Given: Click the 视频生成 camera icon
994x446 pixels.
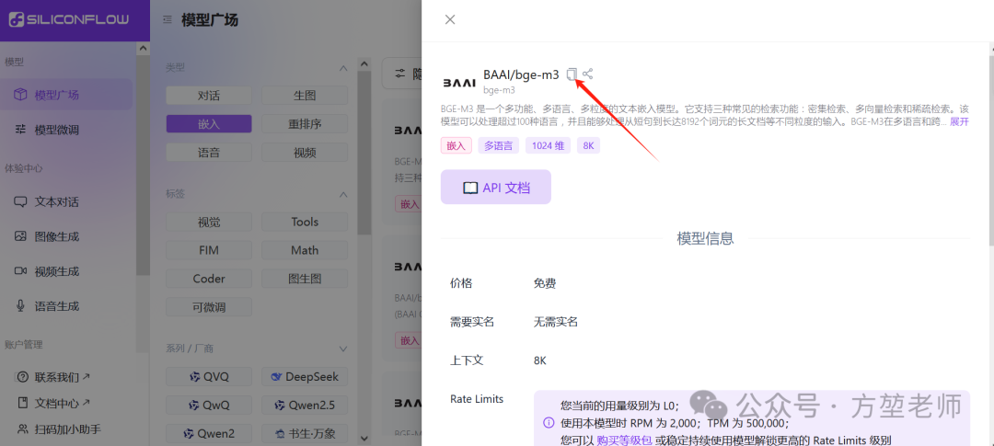Looking at the screenshot, I should pos(21,271).
